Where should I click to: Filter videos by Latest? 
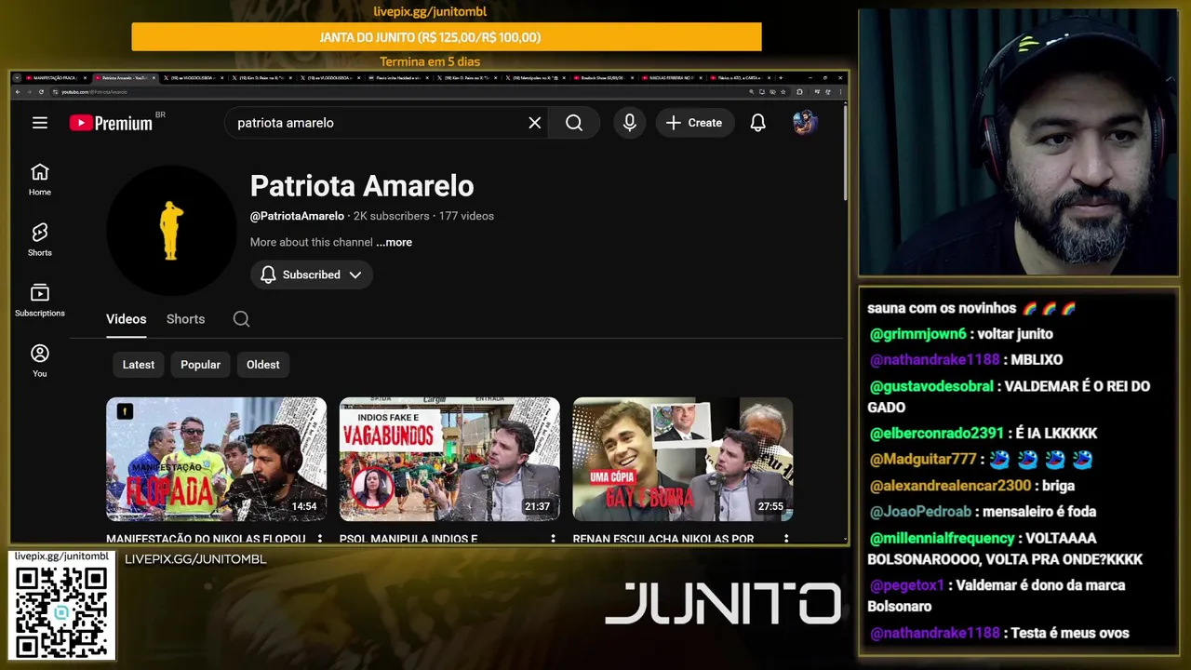tap(139, 365)
